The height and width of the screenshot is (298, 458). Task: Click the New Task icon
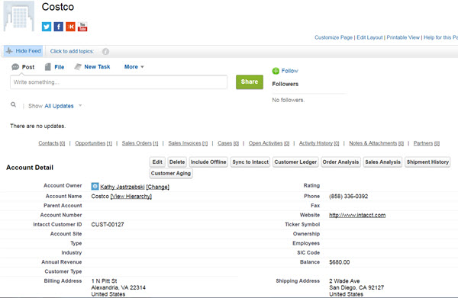[78, 67]
